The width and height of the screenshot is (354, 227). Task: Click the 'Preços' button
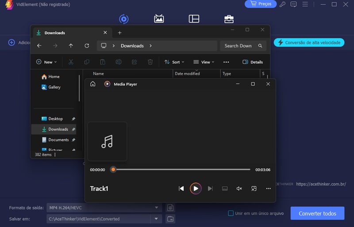tap(261, 4)
